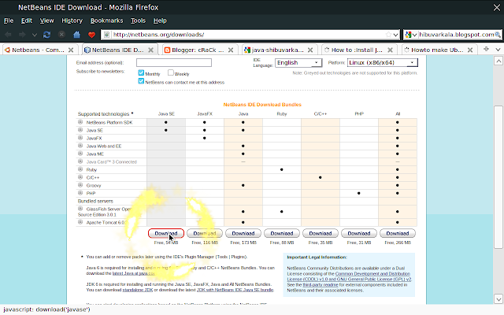
Task: Expand the NetBeans Platform SDK row icon
Action: (80, 122)
